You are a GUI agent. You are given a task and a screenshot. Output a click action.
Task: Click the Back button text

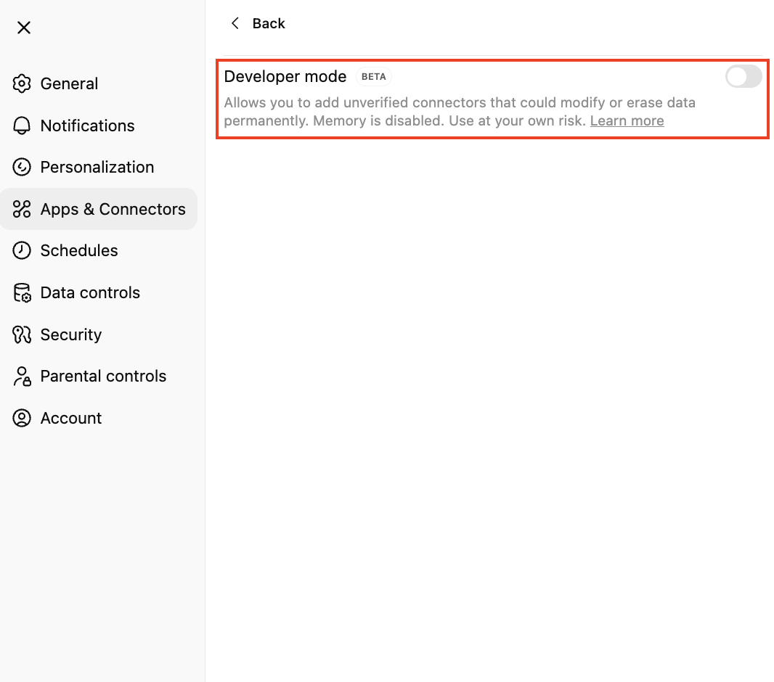pyautogui.click(x=269, y=23)
